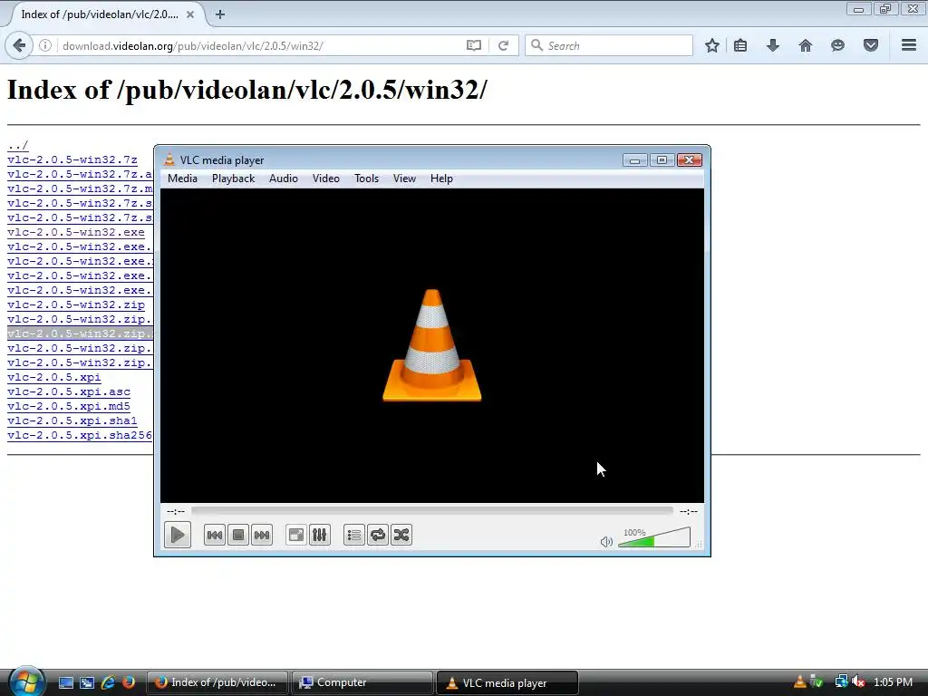928x696 pixels.
Task: Click Firefox back arrow button
Action: pyautogui.click(x=19, y=45)
